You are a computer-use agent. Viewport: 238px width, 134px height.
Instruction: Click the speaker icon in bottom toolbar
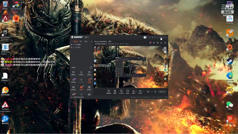tap(140, 91)
